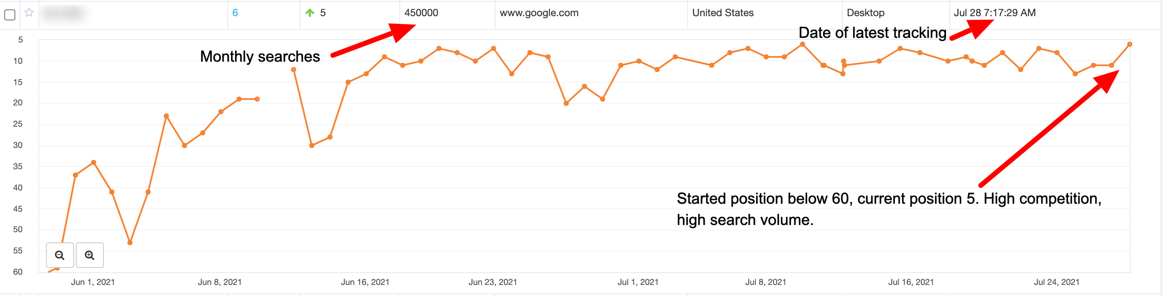Click the data point at position 55
1163x296 pixels.
(x=130, y=243)
